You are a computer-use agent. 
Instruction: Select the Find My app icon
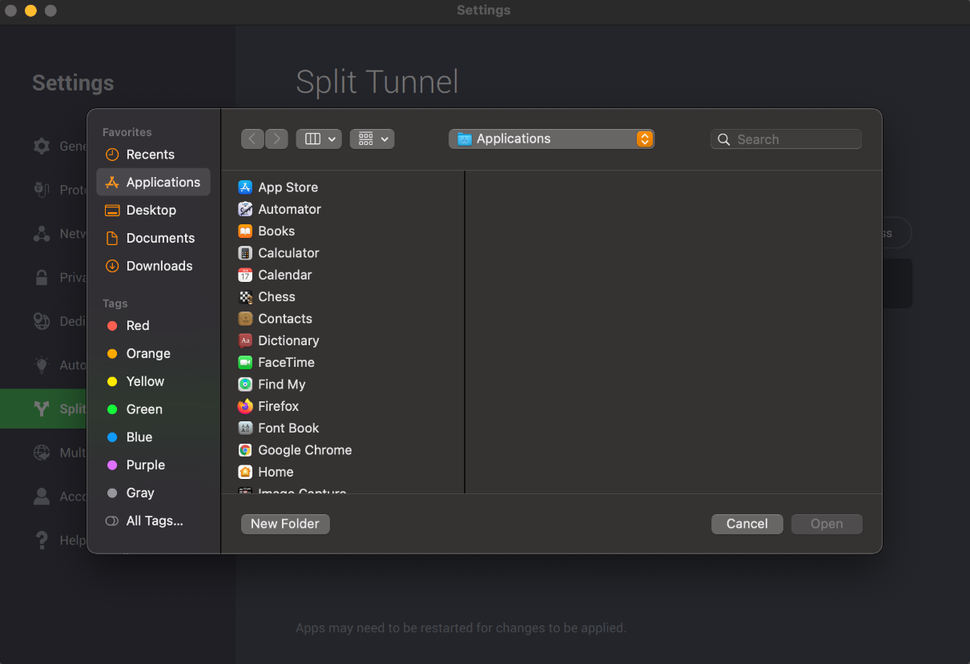(x=245, y=384)
